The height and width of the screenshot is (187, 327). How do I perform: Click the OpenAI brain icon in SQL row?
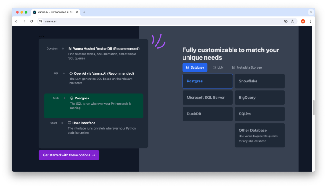pos(71,73)
